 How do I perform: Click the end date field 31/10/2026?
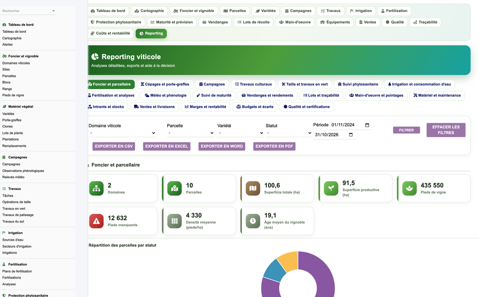334,135
